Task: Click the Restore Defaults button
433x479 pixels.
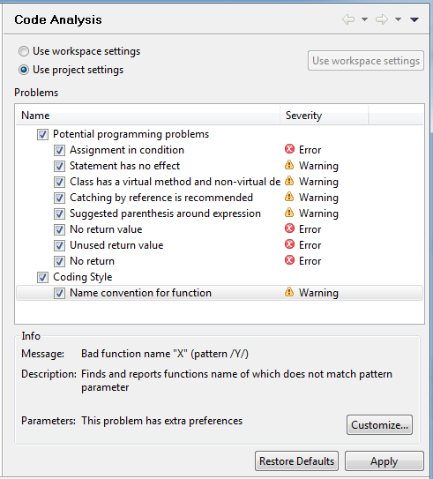Action: [x=296, y=461]
